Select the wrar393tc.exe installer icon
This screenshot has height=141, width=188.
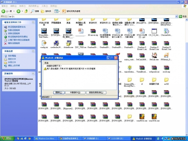[154, 117]
